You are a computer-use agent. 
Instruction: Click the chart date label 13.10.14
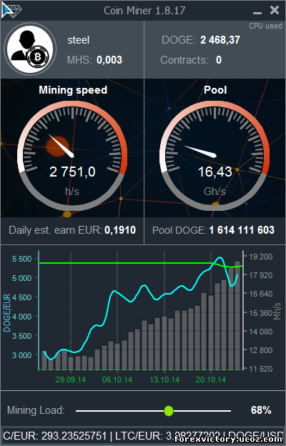pos(164,380)
